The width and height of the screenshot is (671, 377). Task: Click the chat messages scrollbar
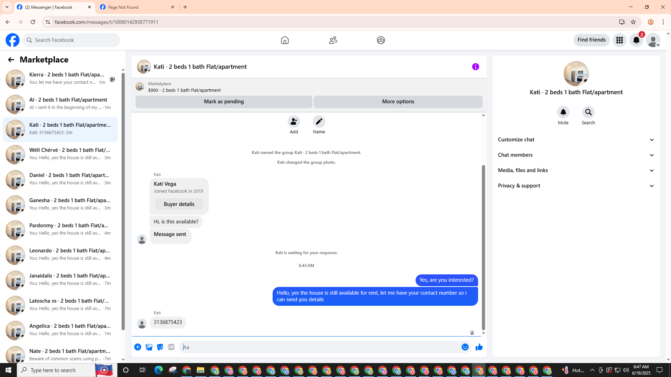[x=484, y=247]
